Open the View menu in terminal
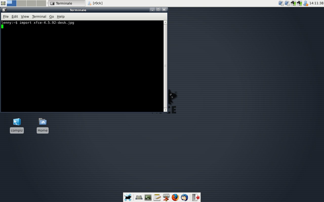Image resolution: width=324 pixels, height=202 pixels. coord(25,16)
